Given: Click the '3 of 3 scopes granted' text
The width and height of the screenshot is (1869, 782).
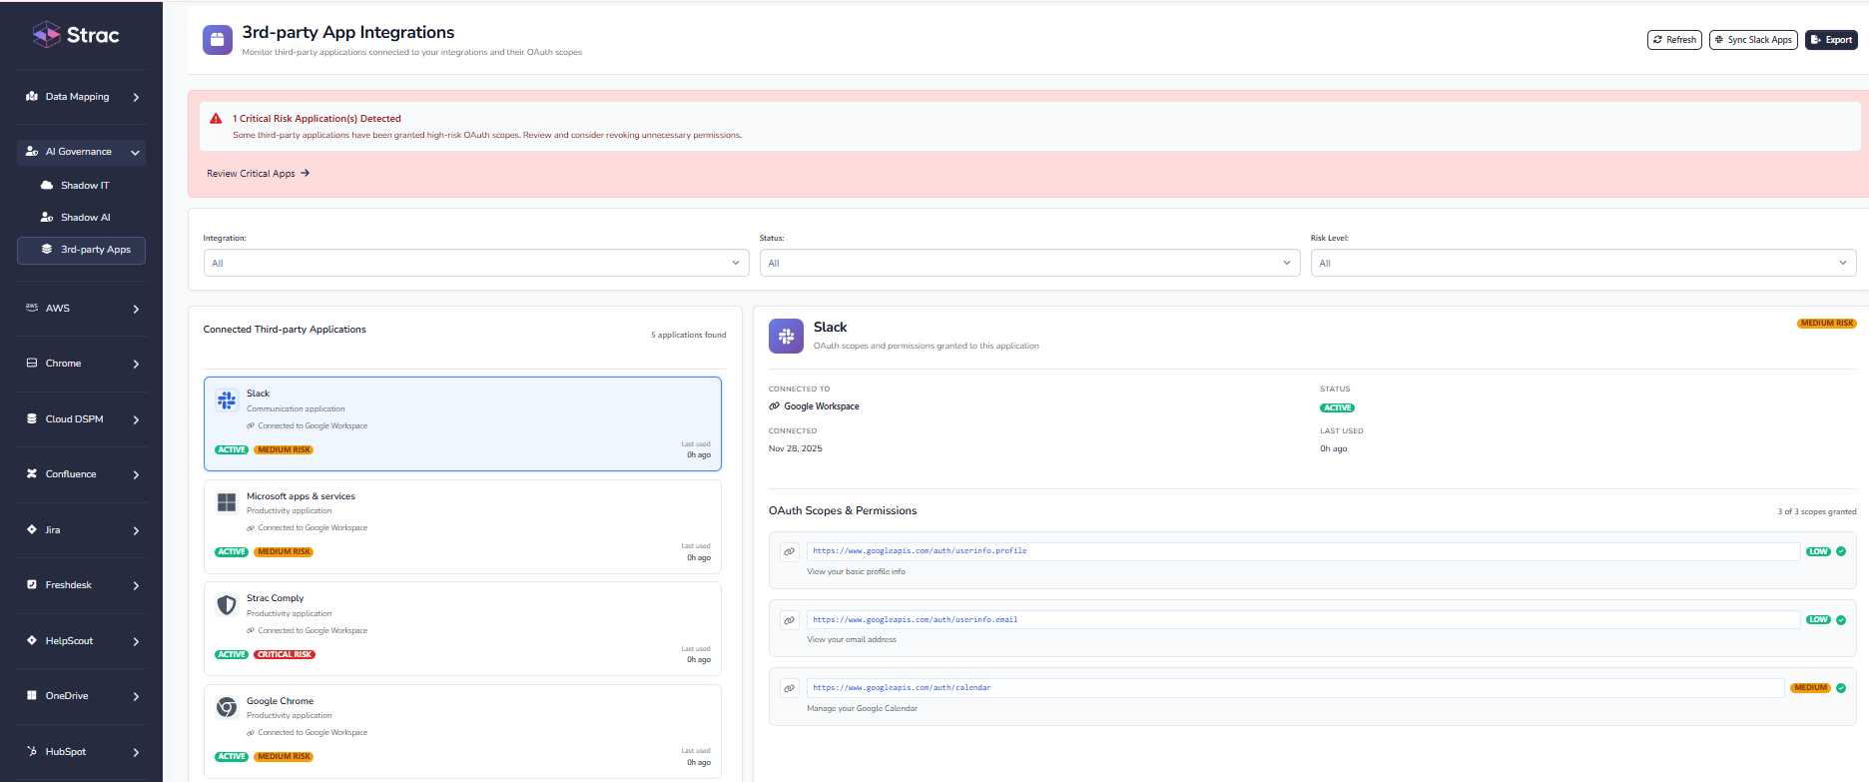Looking at the screenshot, I should point(1817,512).
